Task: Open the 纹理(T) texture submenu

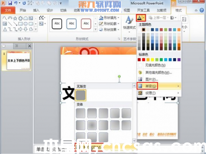Action: point(159,93)
